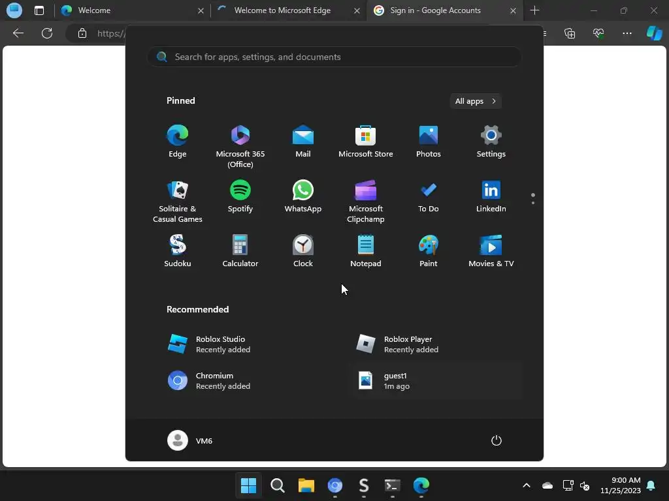669x501 pixels.
Task: Close the Welcome to Microsoft Edge tab
Action: pyautogui.click(x=357, y=10)
